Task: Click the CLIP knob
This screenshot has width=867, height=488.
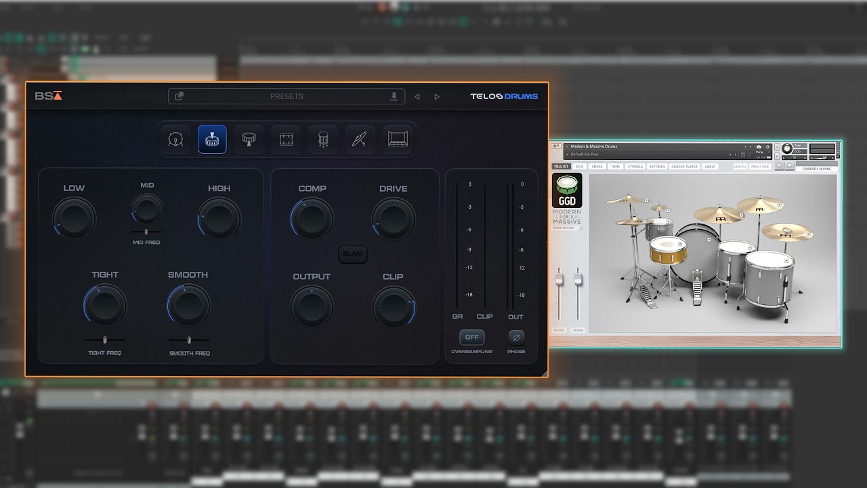Action: pos(394,306)
